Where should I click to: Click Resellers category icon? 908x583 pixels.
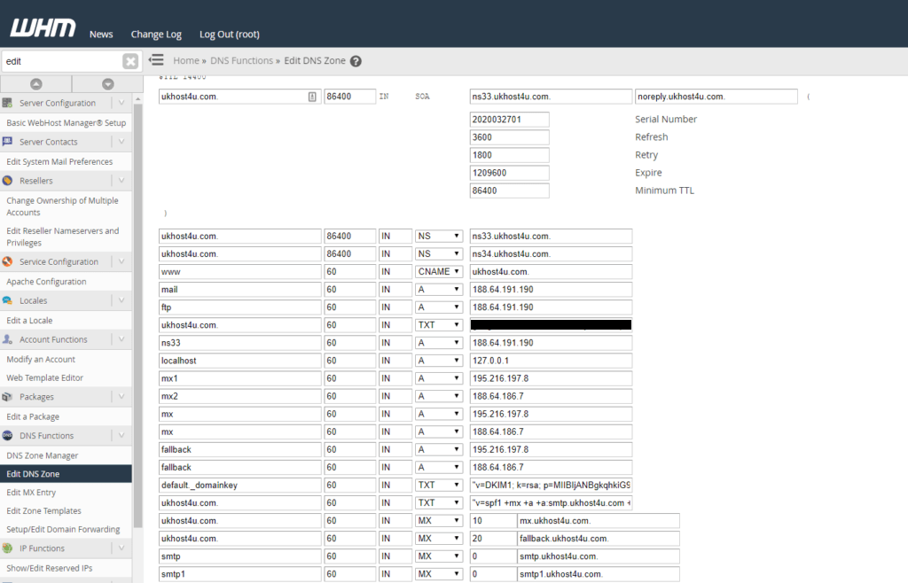point(7,181)
